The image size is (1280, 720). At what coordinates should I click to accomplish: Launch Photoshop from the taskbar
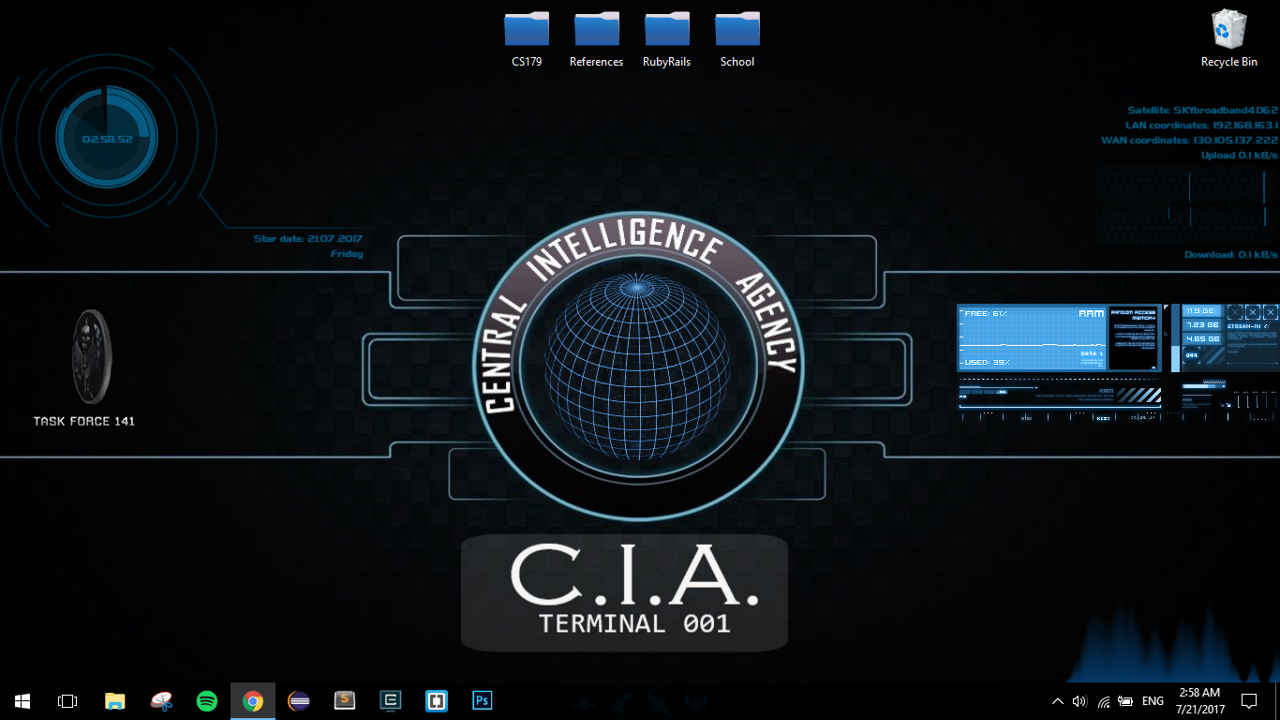[483, 700]
